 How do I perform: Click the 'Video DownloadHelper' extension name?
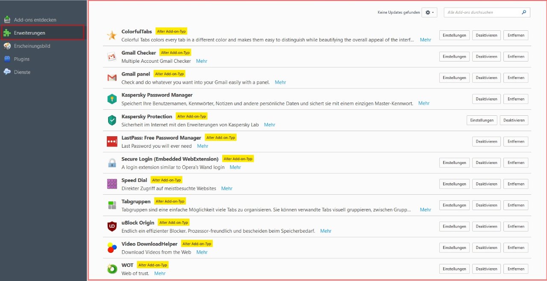[x=150, y=244]
